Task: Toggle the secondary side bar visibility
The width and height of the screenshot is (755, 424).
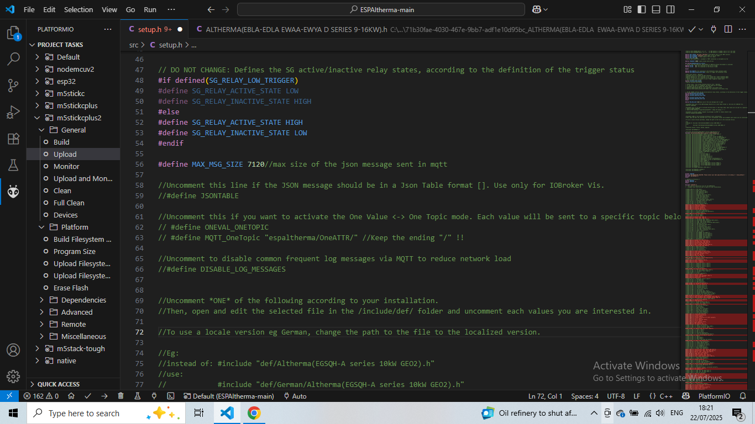Action: coord(670,9)
